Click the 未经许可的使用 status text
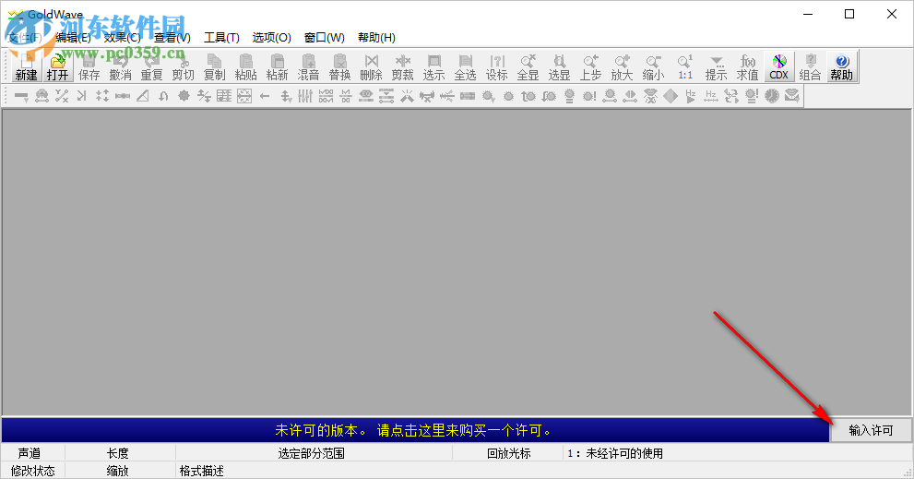The image size is (914, 479). [x=624, y=453]
